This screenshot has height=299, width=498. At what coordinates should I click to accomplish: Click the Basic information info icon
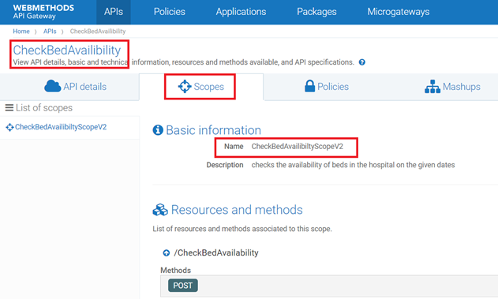tap(158, 130)
